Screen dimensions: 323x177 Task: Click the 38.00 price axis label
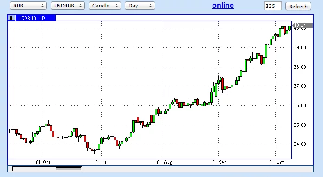tap(300, 67)
